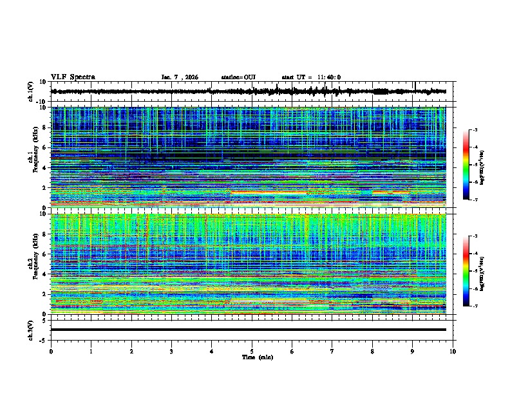Viewport: 510px width, 394px height.
Task: Click the ch.2 colorbar log(PSD) unit label
Action: point(482,273)
